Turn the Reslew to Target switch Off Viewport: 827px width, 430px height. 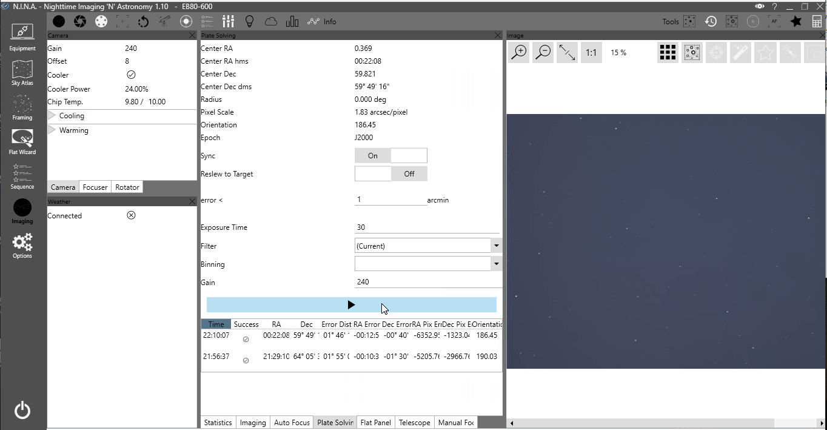tap(409, 174)
